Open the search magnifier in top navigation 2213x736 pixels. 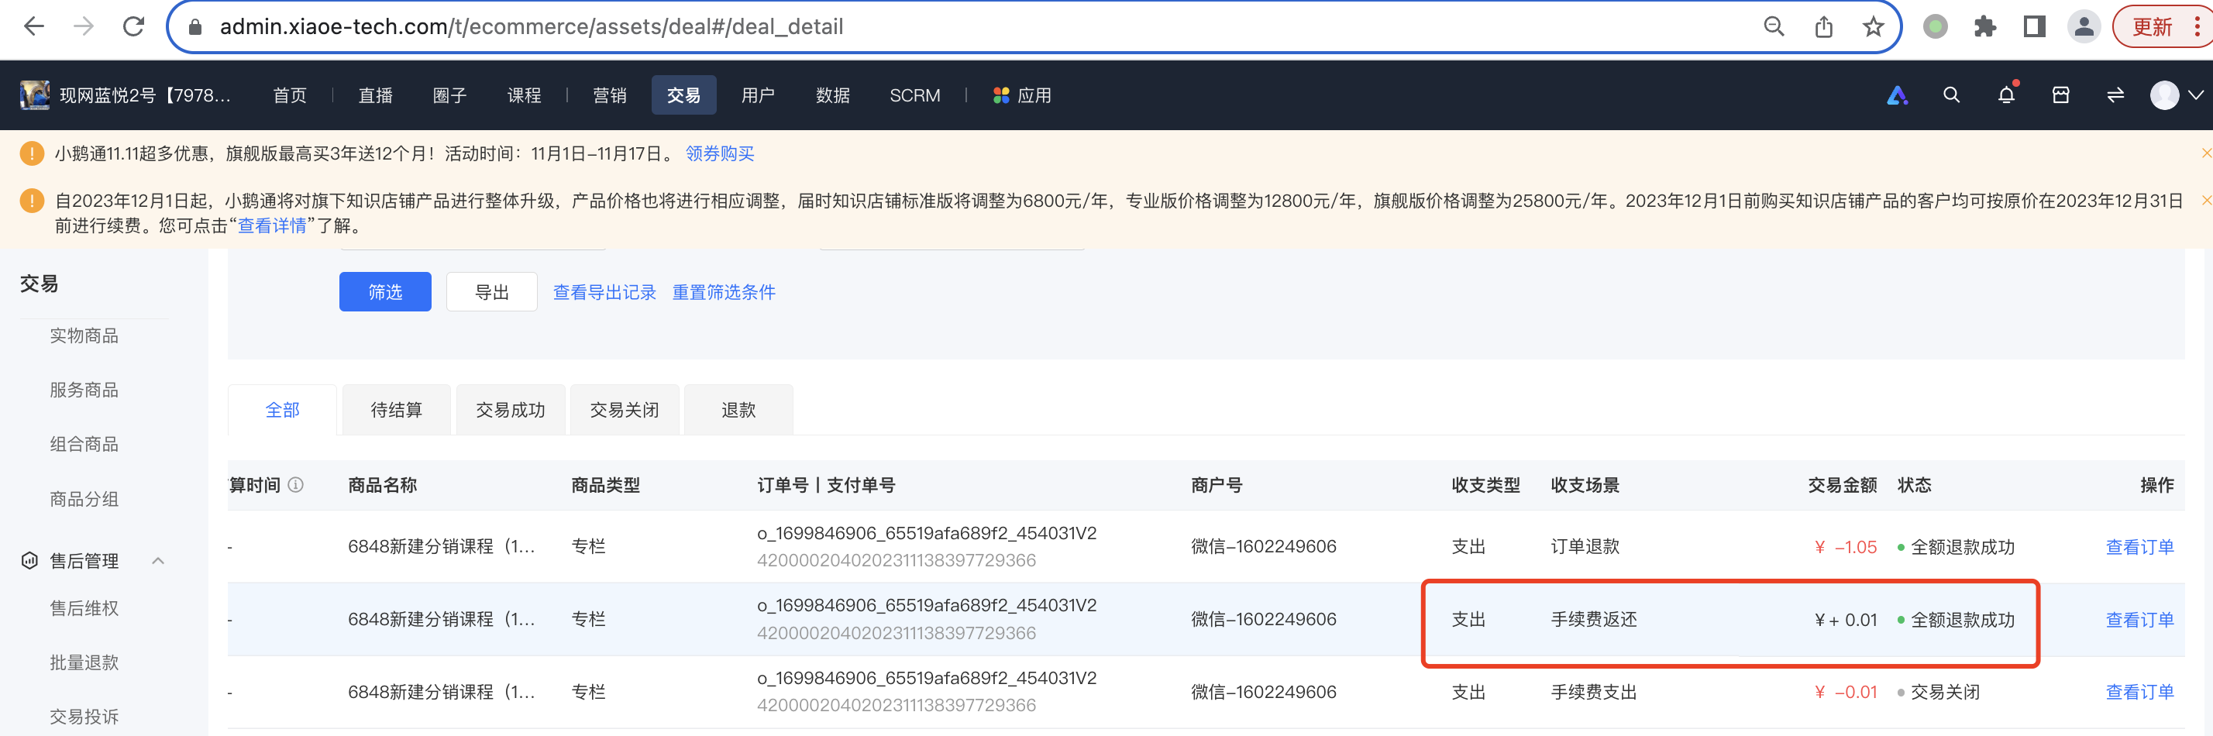(x=1951, y=95)
